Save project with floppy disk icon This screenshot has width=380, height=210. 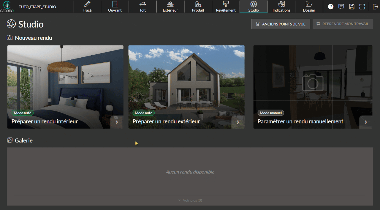[351, 7]
